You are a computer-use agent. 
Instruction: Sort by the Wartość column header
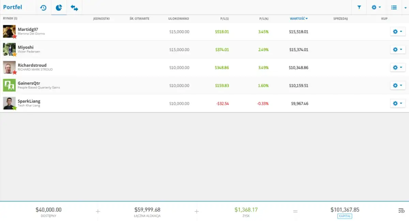pyautogui.click(x=299, y=19)
